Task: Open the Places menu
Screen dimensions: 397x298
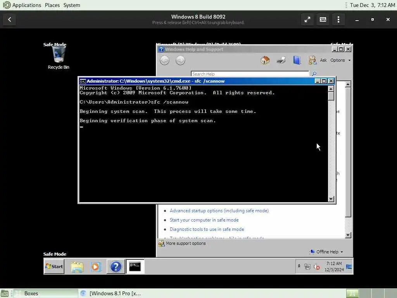Action: point(52,5)
